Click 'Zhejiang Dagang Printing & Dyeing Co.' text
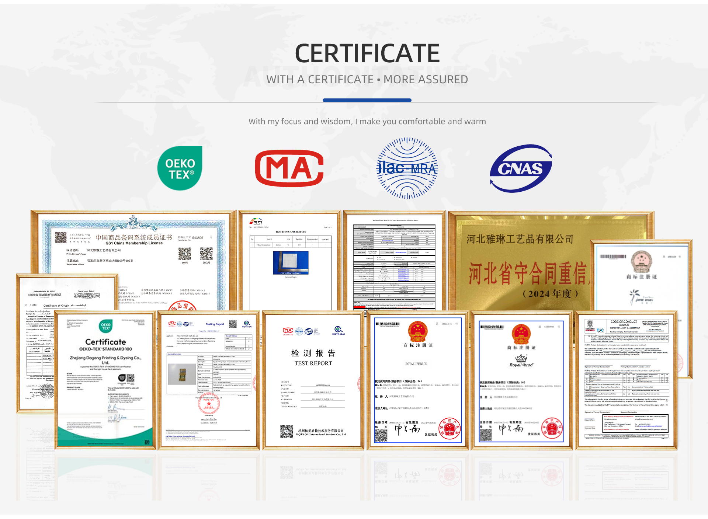This screenshot has height=519, width=708. click(105, 360)
